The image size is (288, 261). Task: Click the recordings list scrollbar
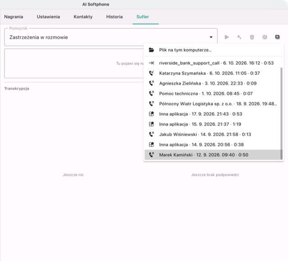point(281,113)
